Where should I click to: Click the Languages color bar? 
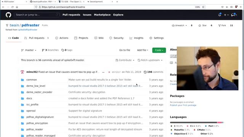click(197, 123)
